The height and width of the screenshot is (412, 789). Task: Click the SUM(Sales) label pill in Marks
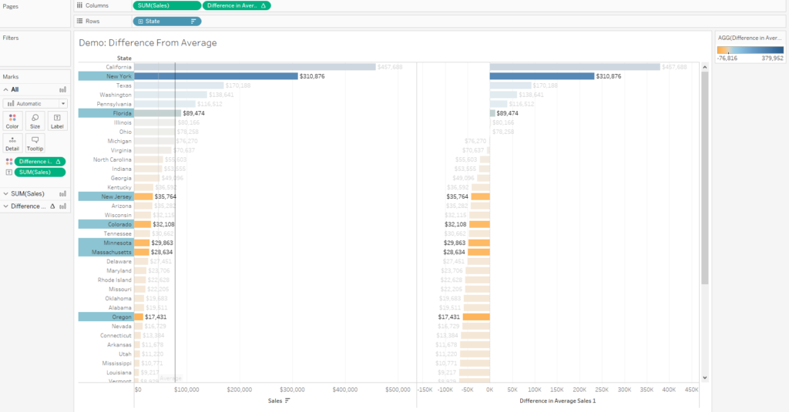40,172
